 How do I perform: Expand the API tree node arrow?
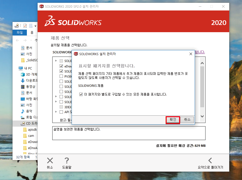pos(56,112)
